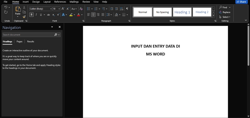This screenshot has width=250, height=118.
Task: Toggle Strikethrough formatting
Action: click(48, 15)
